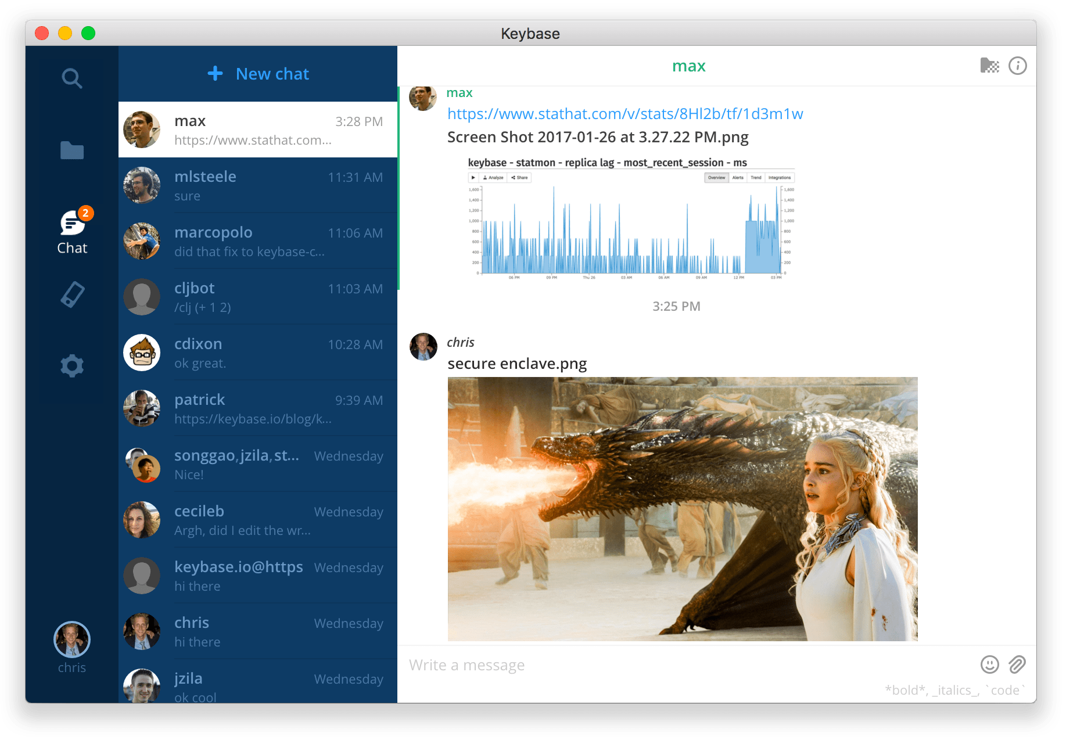Image resolution: width=1066 pixels, height=740 pixels.
Task: Click cljbot's placeholder avatar
Action: coord(142,297)
